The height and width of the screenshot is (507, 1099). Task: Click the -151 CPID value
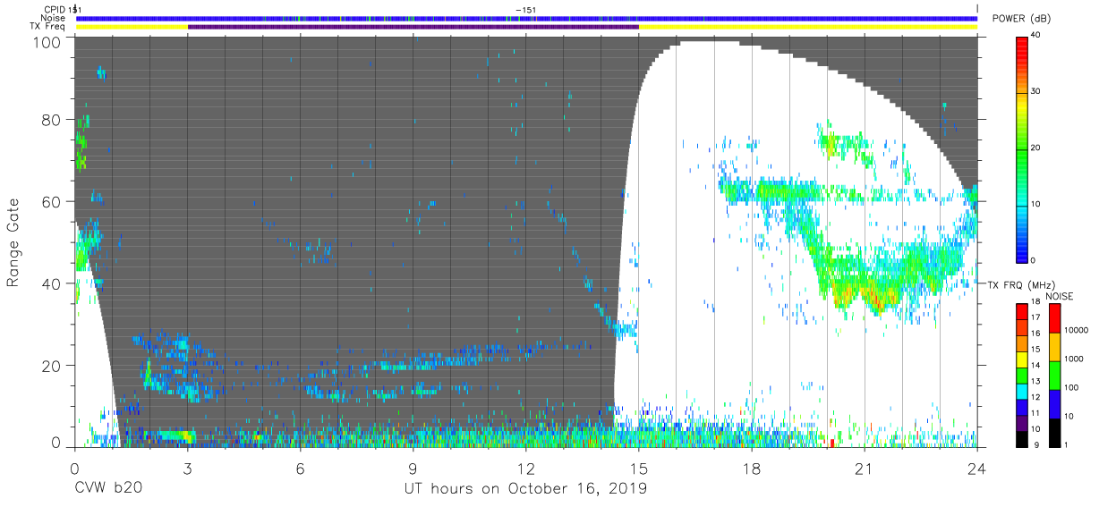(526, 9)
